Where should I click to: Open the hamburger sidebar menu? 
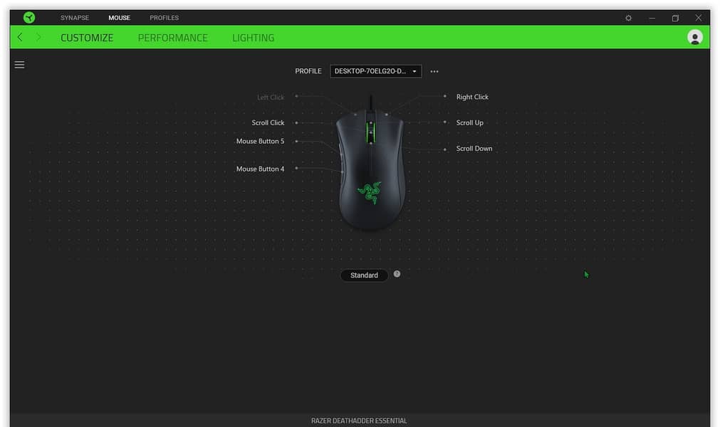coord(19,65)
